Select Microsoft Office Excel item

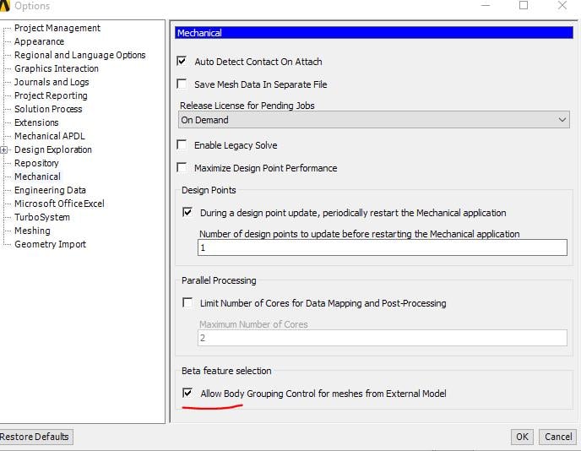click(59, 204)
